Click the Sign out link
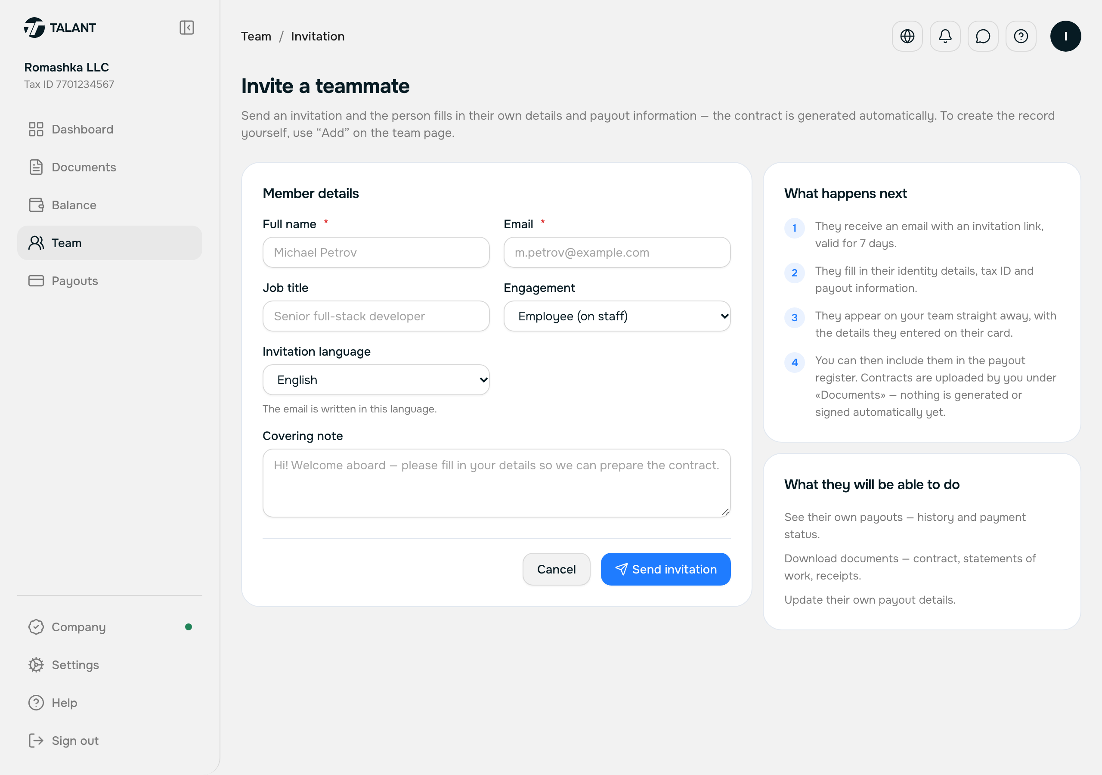 (x=110, y=741)
